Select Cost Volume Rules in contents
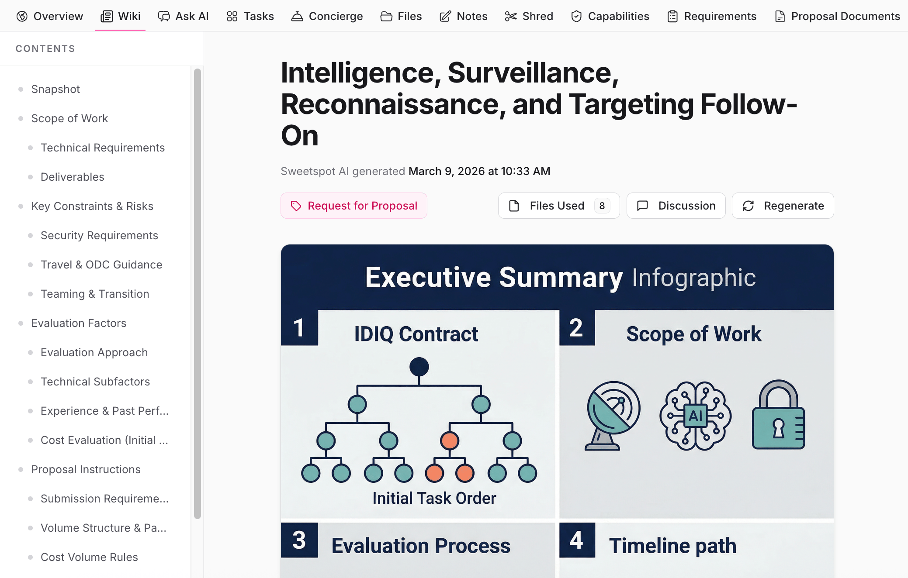 pyautogui.click(x=89, y=557)
